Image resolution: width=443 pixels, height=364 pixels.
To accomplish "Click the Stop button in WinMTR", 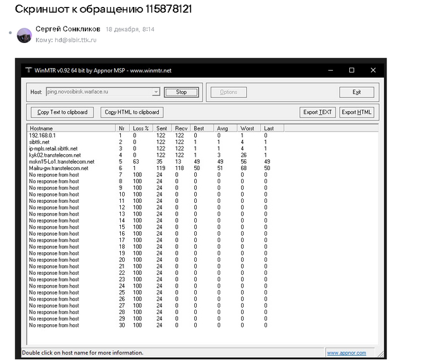I will click(182, 92).
